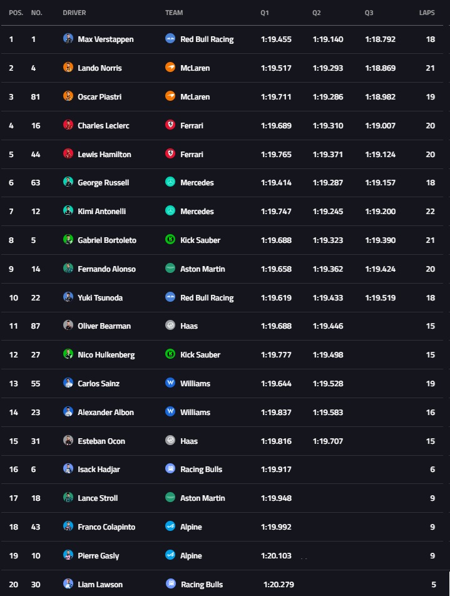Click the Alpine logo in Franco Colapinto's row
Viewport: 450px width, 596px height.
[170, 527]
